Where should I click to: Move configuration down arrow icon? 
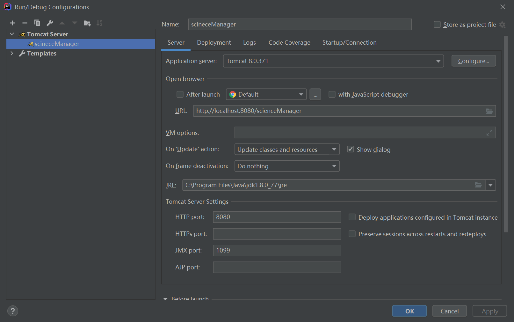pyautogui.click(x=75, y=23)
